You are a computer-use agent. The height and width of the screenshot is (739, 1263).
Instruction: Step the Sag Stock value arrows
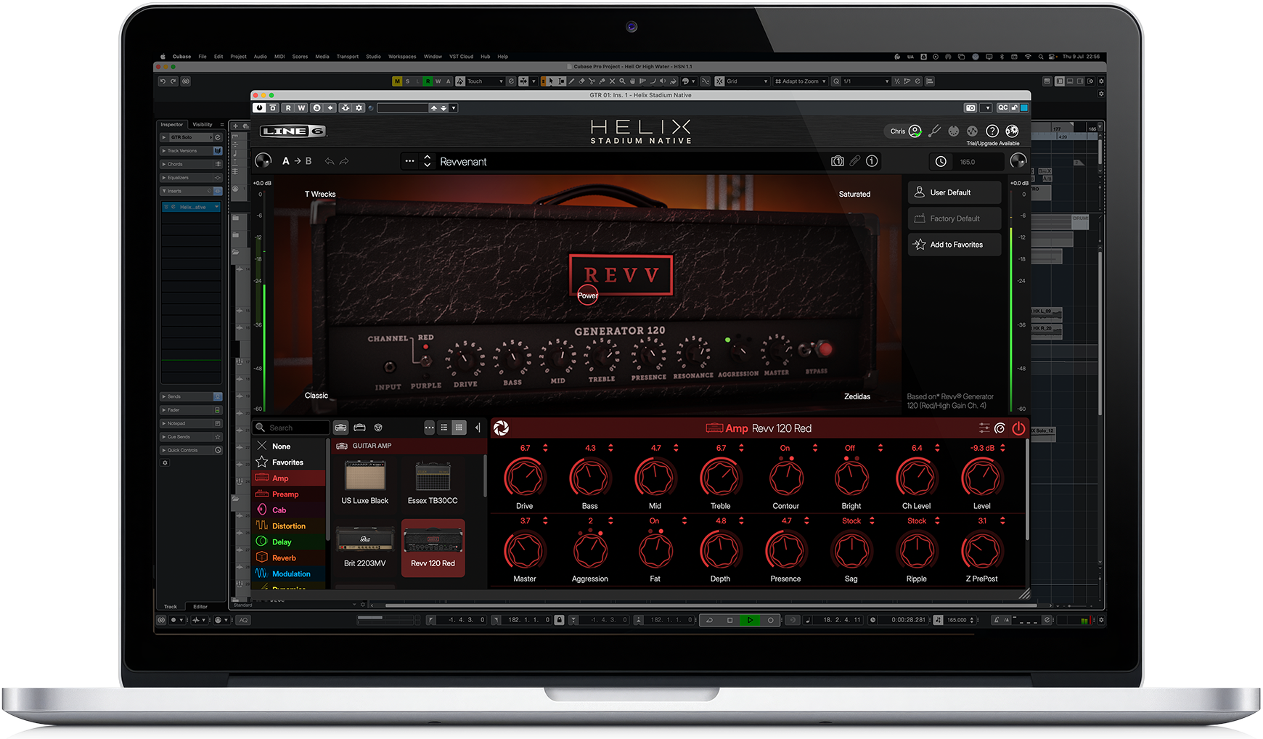pos(872,520)
